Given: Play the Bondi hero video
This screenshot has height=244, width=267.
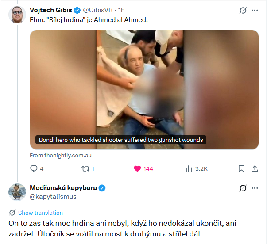Looking at the screenshot, I should click(144, 90).
